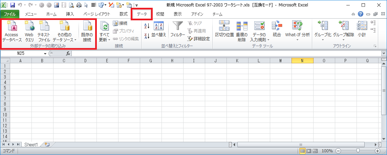Switch to 校閲 tab
Screen dimensions: 387x155
pyautogui.click(x=160, y=14)
